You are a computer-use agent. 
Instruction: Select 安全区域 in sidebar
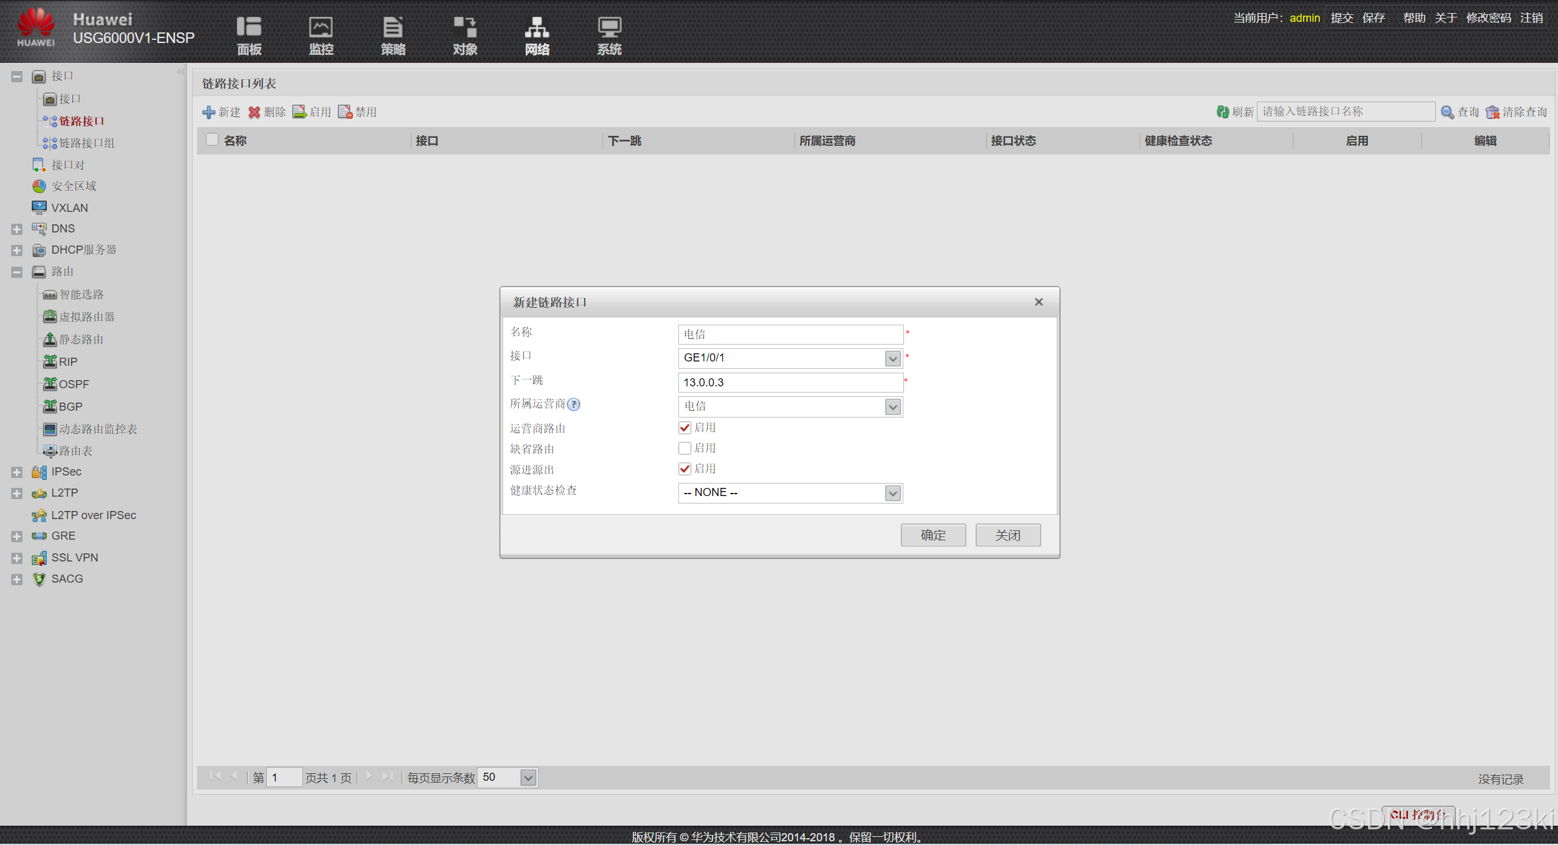point(74,186)
